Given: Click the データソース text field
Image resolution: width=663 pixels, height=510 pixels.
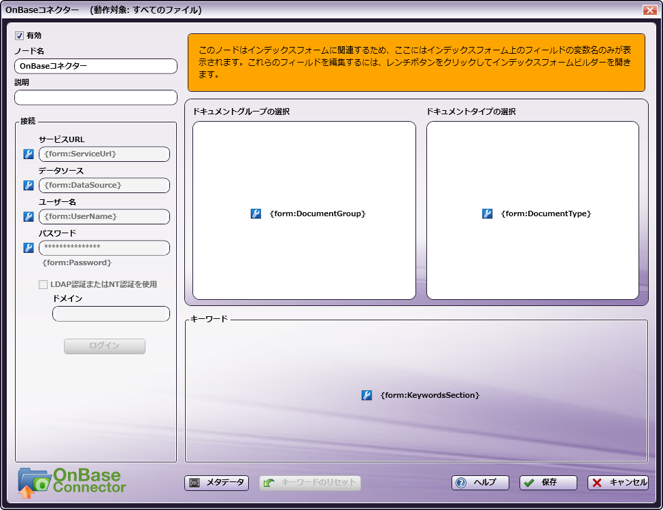Looking at the screenshot, I should point(105,185).
